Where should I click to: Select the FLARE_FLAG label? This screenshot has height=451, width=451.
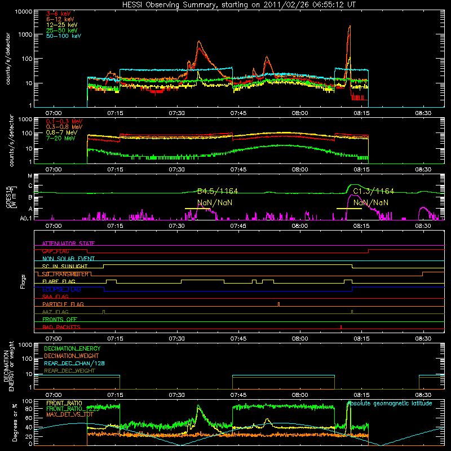coord(59,281)
